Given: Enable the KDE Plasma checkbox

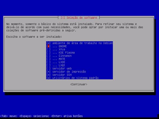Looking at the screenshot, I should tap(49, 53).
